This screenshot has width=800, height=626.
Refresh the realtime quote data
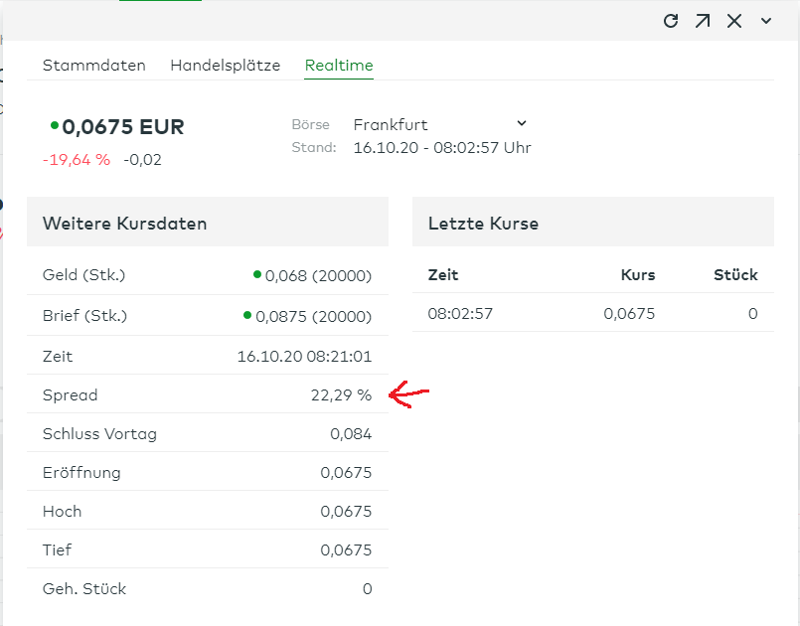[671, 20]
